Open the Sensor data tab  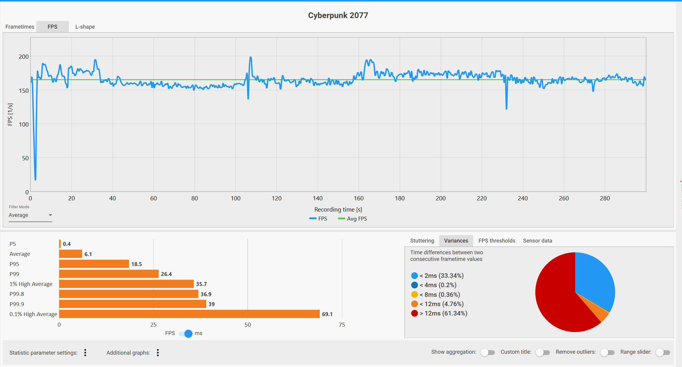[537, 241]
